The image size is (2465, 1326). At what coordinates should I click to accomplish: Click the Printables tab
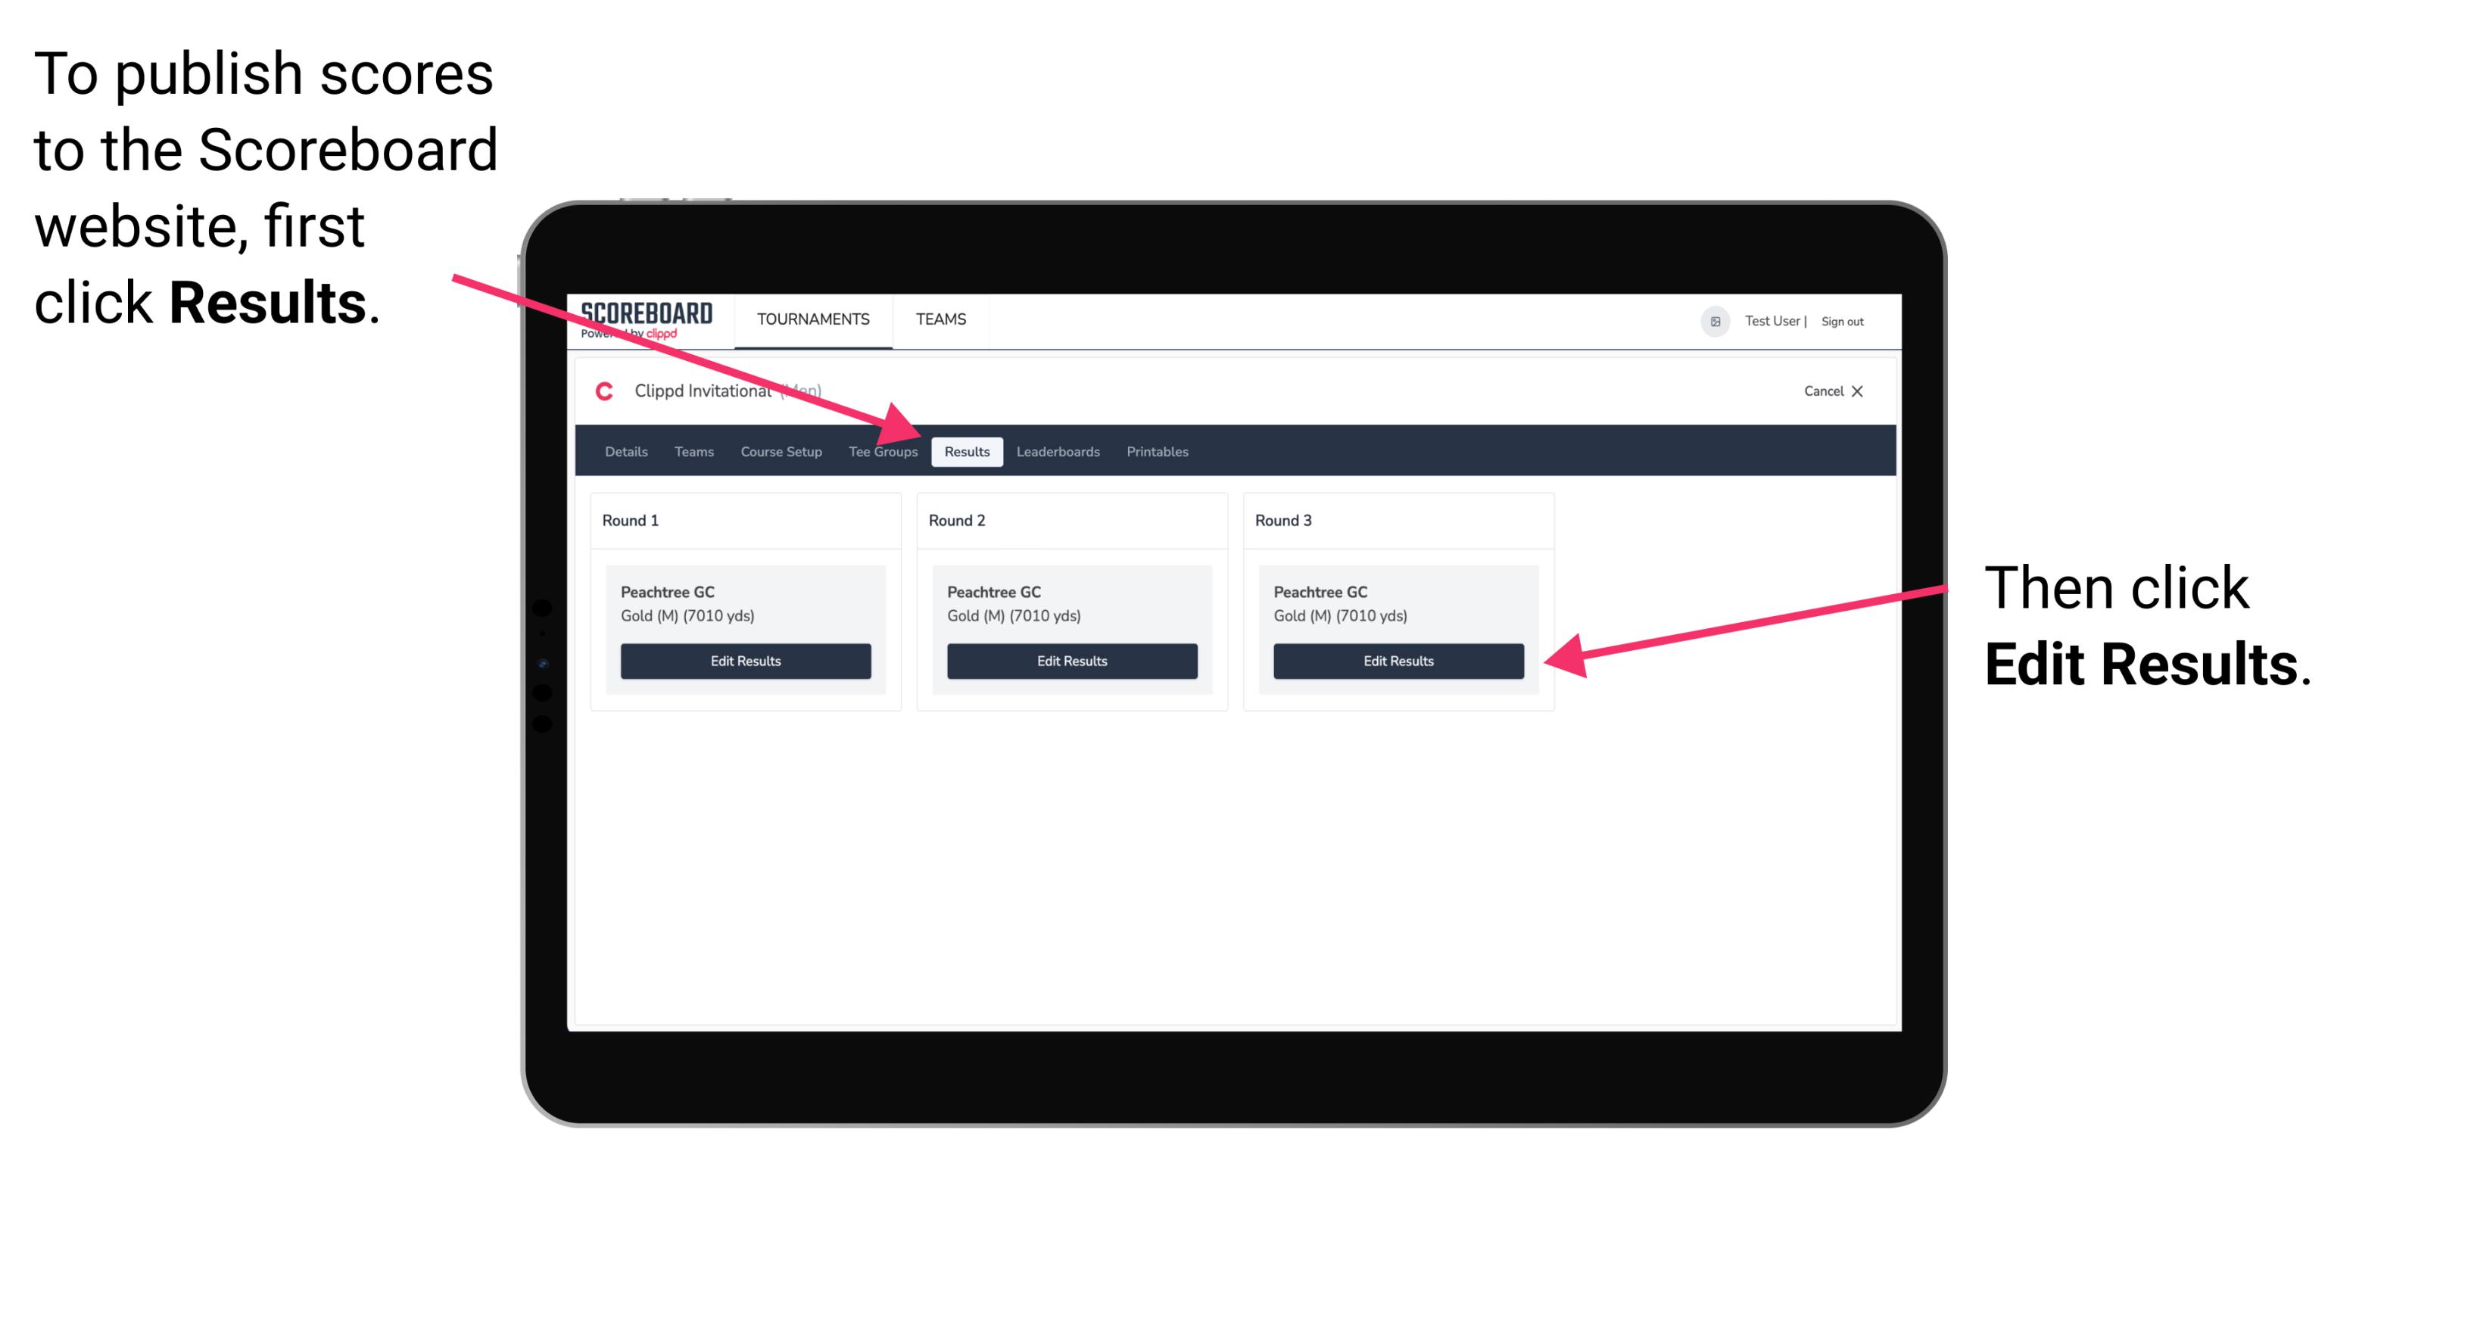click(x=1157, y=451)
